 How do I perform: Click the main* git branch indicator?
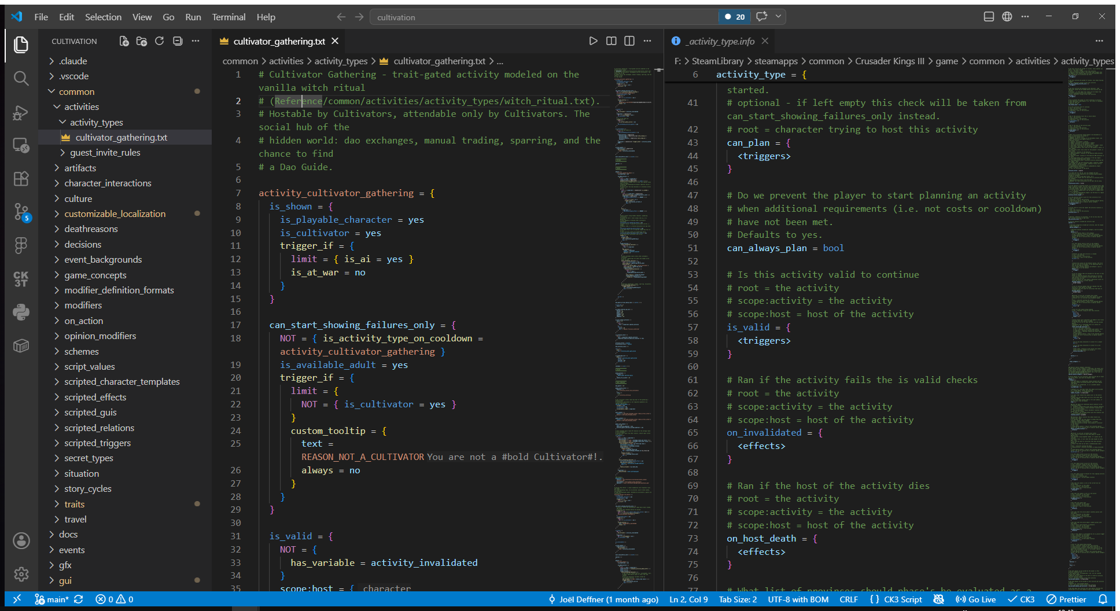pos(52,599)
